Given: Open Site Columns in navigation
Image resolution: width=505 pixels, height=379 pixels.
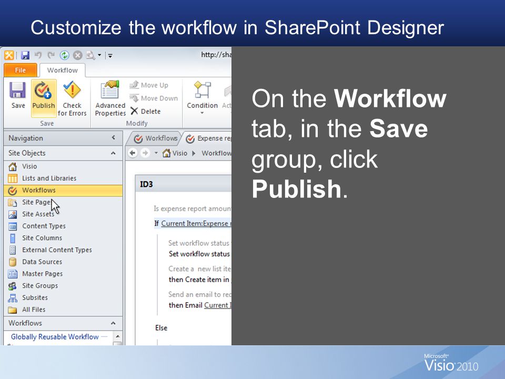Looking at the screenshot, I should (63, 238).
